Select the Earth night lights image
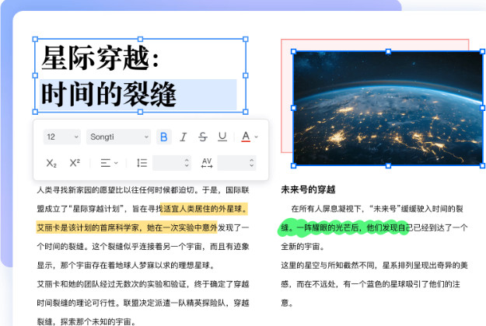 [388, 108]
